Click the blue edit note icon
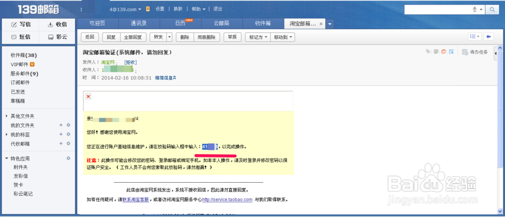This screenshot has width=505, height=217. 451,51
